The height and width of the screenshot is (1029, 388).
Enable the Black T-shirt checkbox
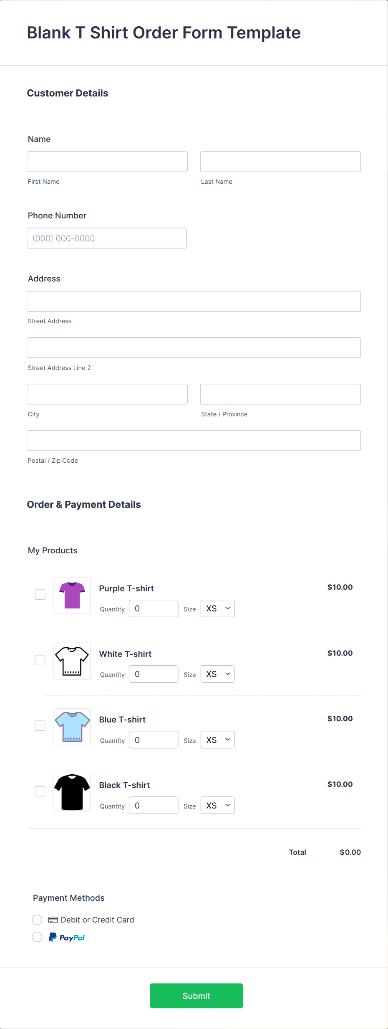point(40,791)
